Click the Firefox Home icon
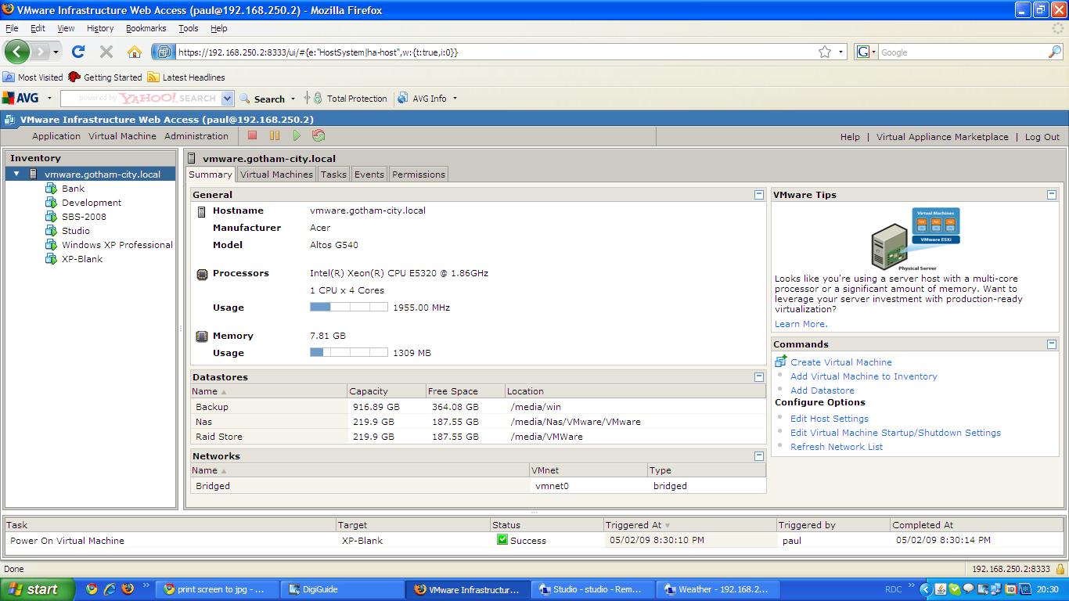Screen dimensions: 1069x601 point(135,52)
